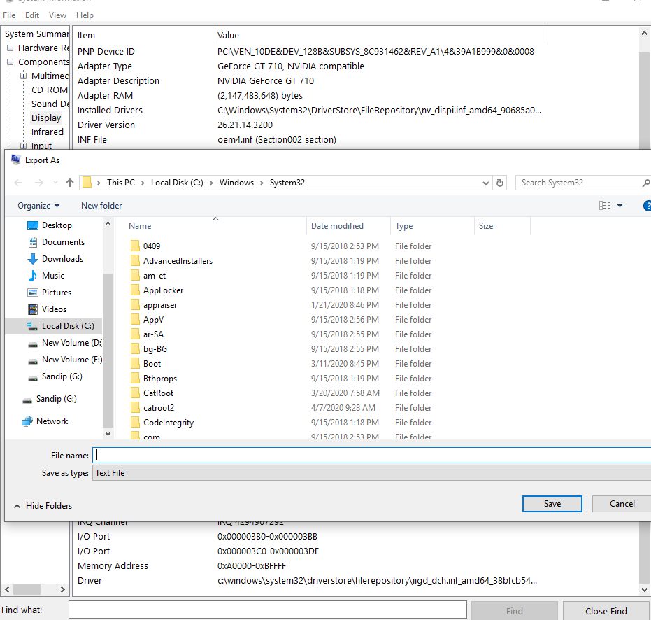Open the File menu
Image resolution: width=651 pixels, height=620 pixels.
(9, 15)
